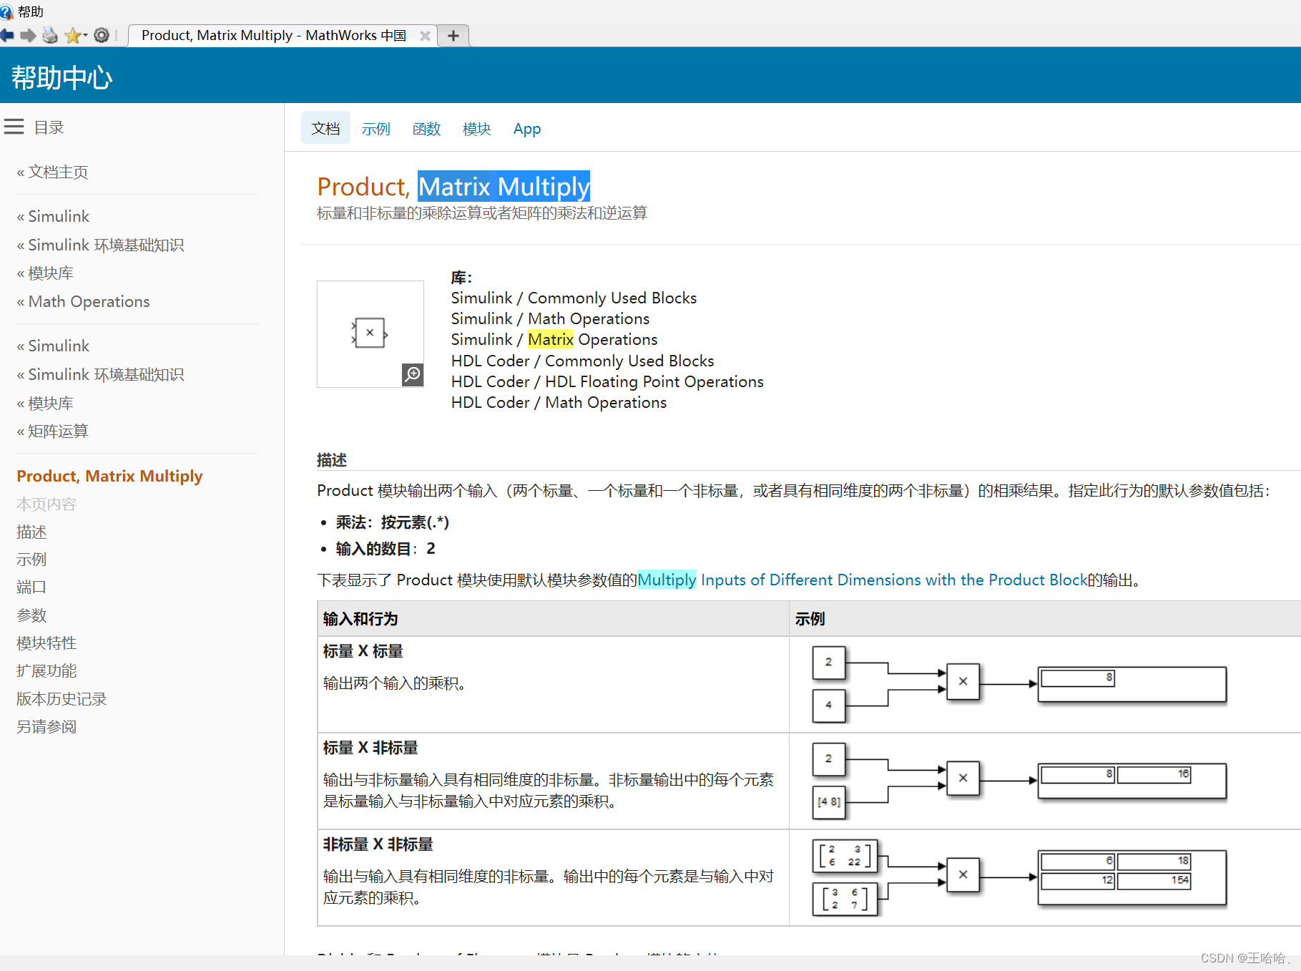Select Product, Matrix Multiply in sidebar

(x=109, y=476)
